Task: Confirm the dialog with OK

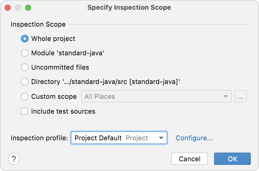Action: point(232,159)
